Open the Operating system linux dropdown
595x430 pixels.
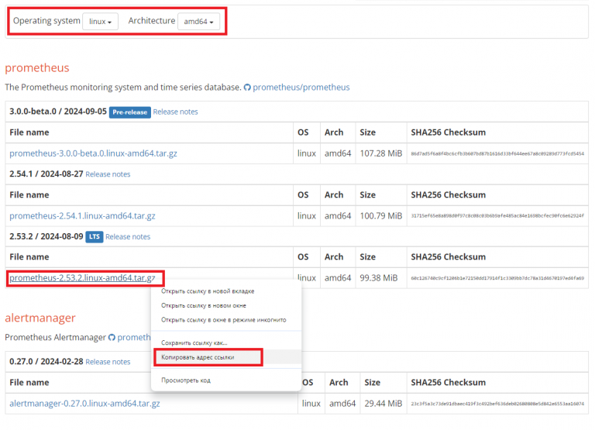[100, 21]
